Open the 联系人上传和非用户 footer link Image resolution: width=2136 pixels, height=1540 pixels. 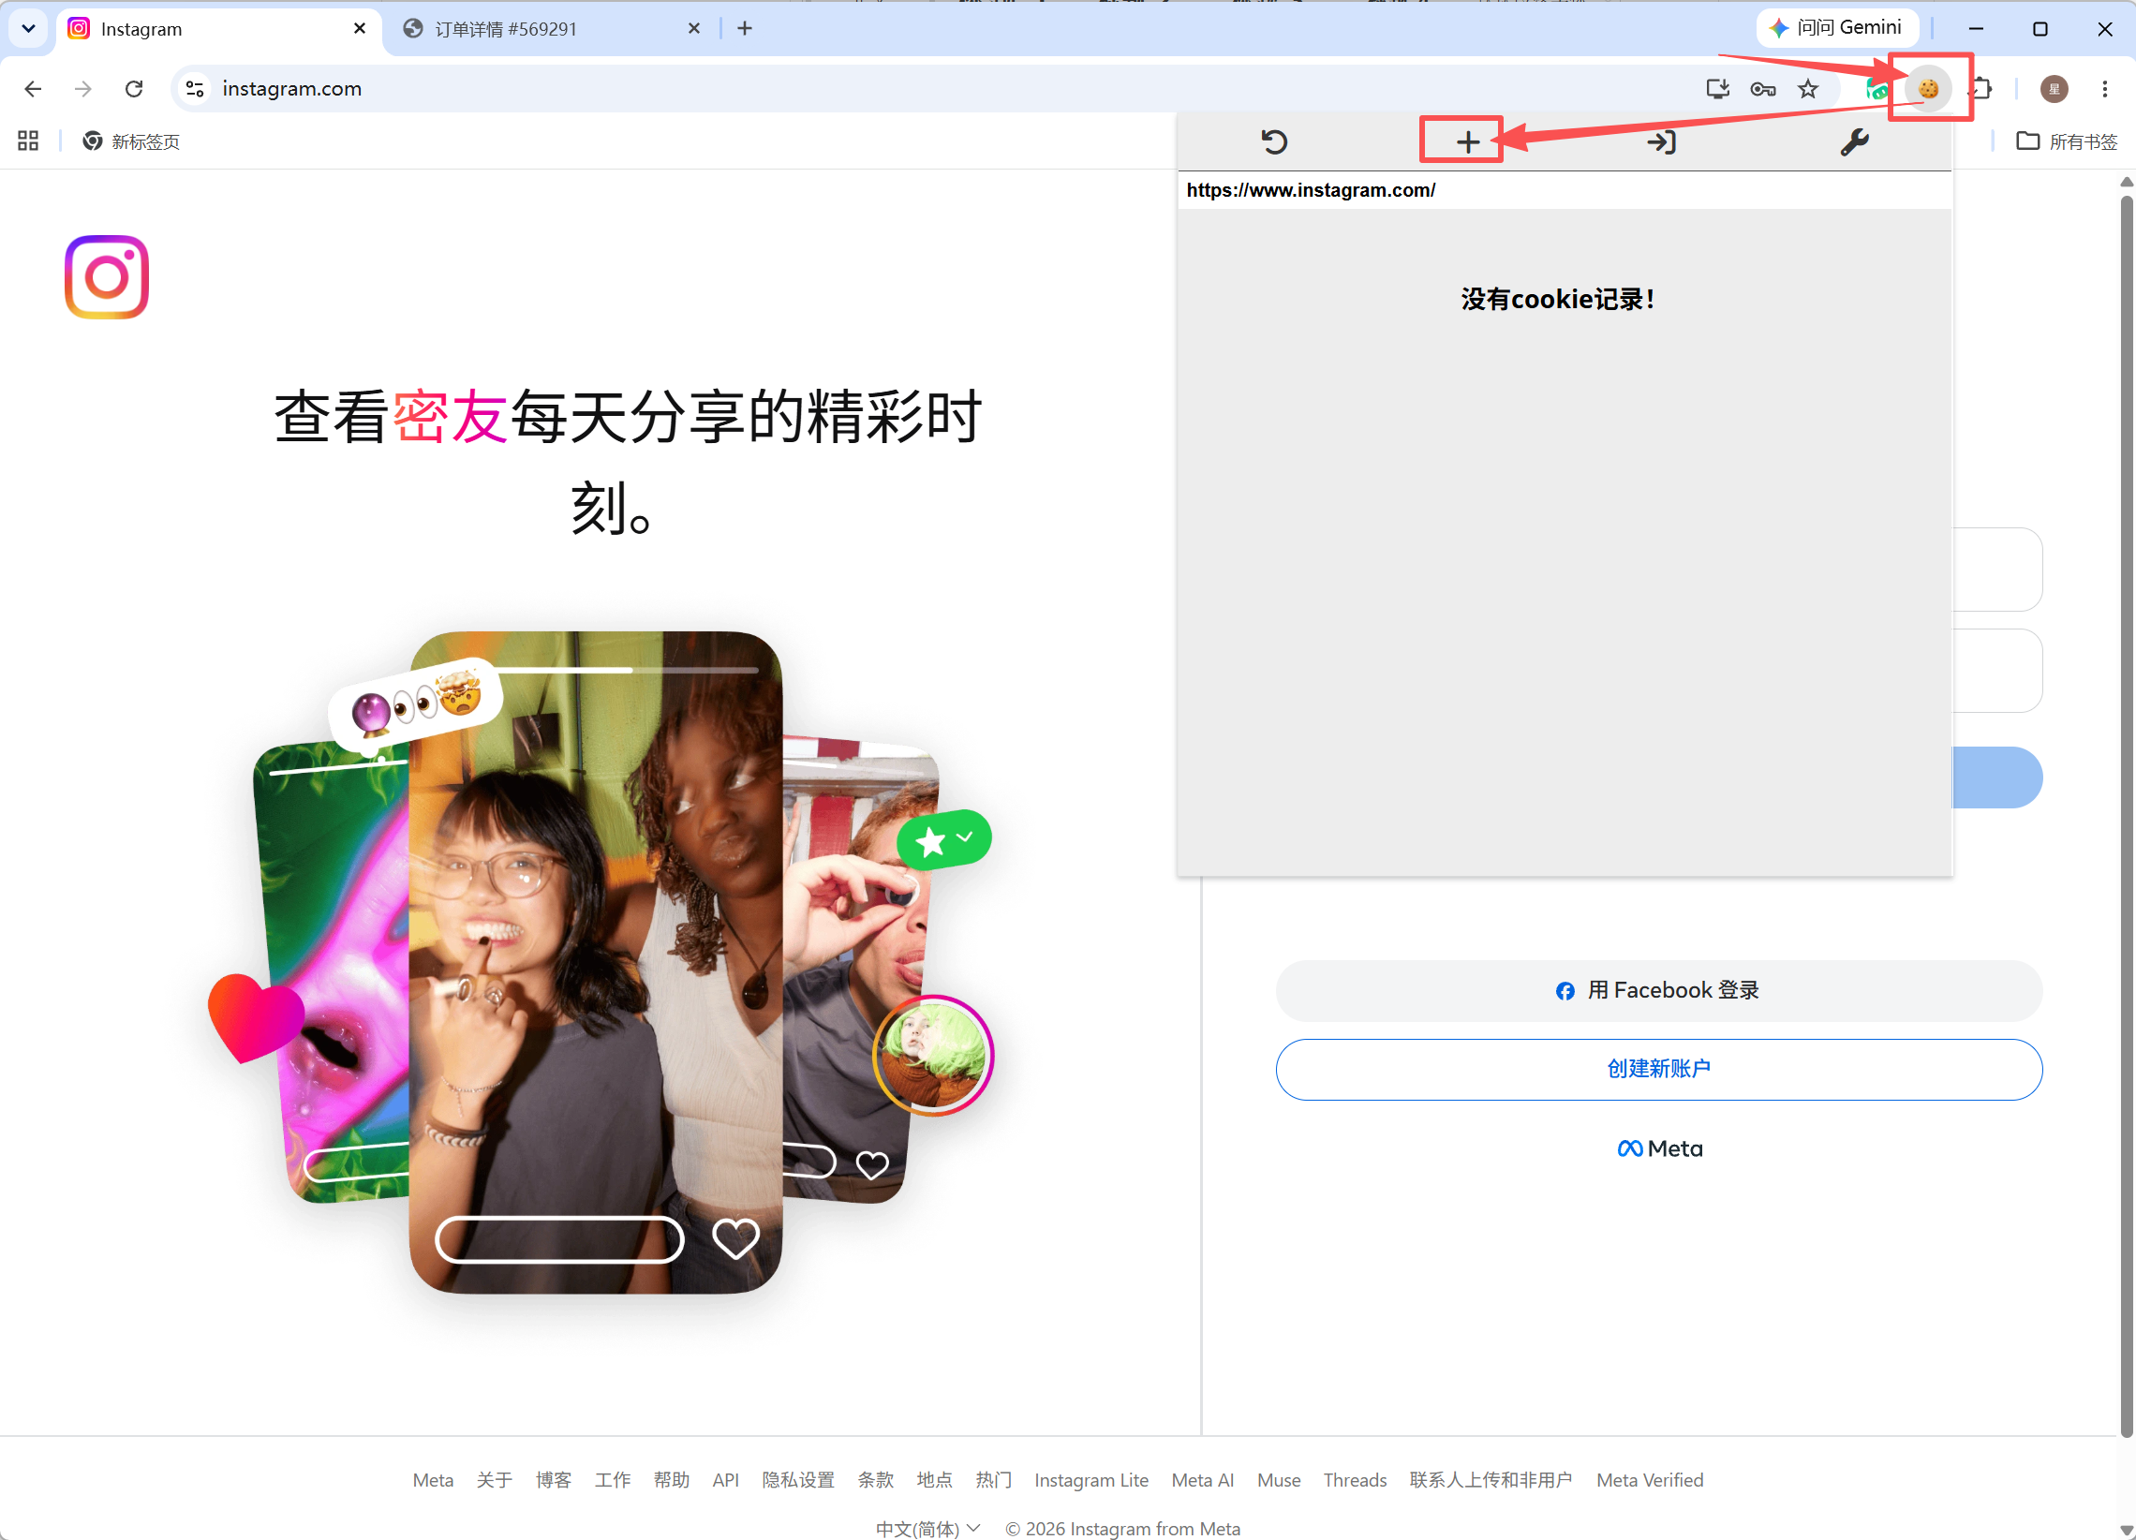tap(1490, 1480)
